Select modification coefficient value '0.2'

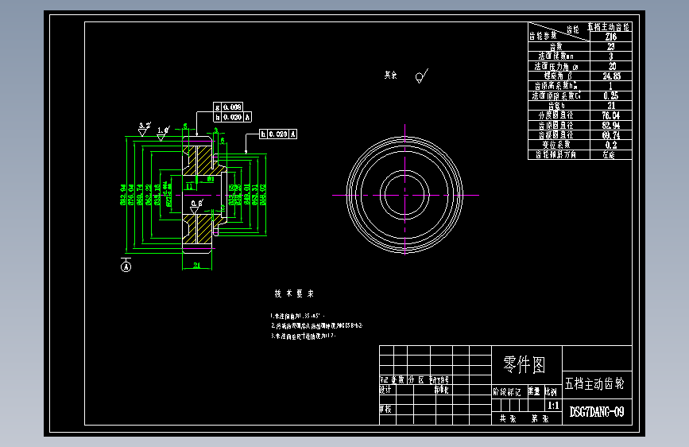click(611, 146)
